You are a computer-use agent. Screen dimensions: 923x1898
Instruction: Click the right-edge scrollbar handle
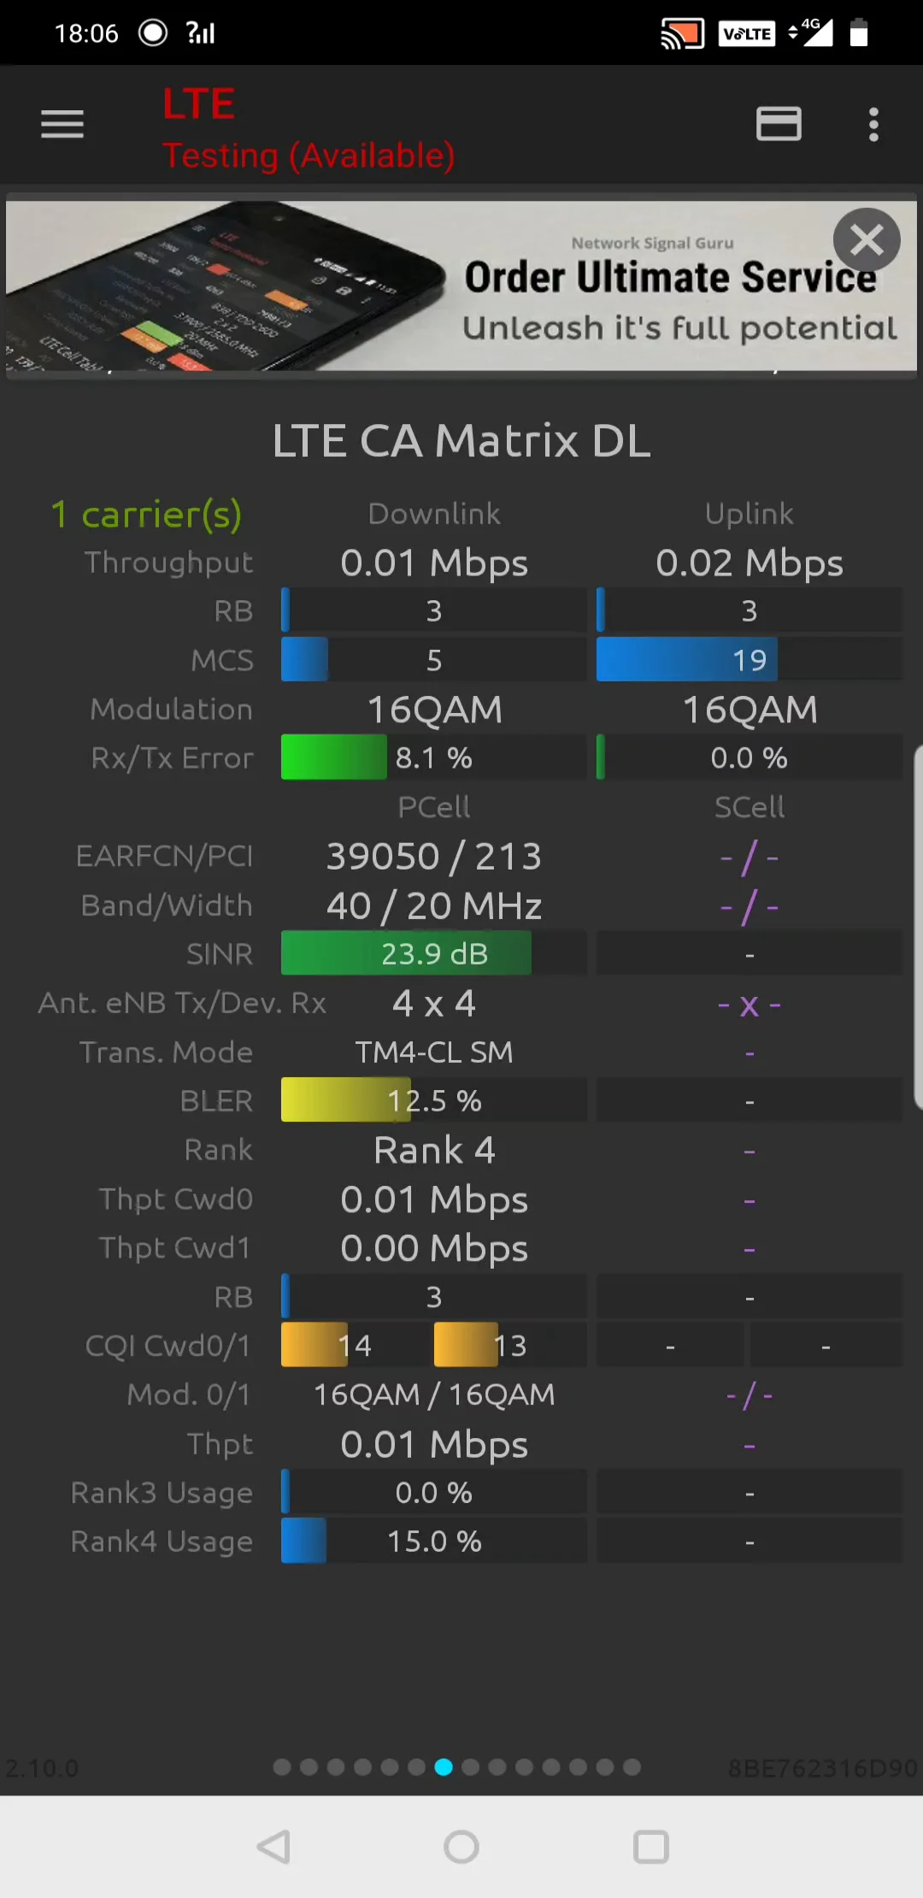[917, 928]
